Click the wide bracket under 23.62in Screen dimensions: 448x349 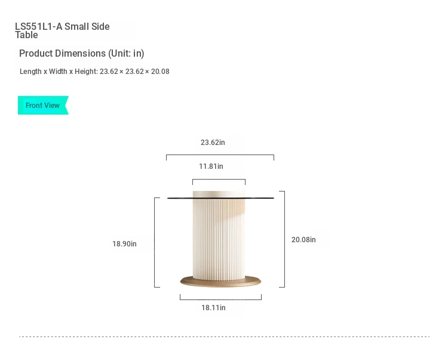coord(220,157)
